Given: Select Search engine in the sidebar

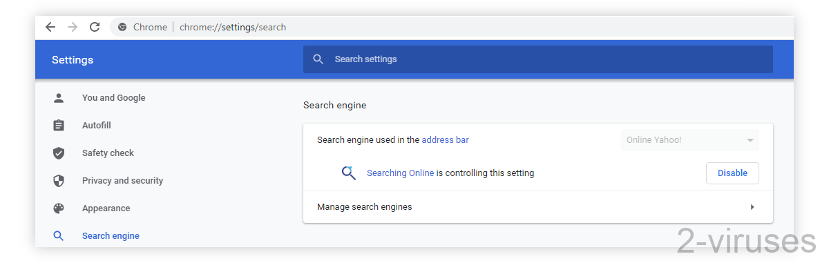Looking at the screenshot, I should pos(111,236).
